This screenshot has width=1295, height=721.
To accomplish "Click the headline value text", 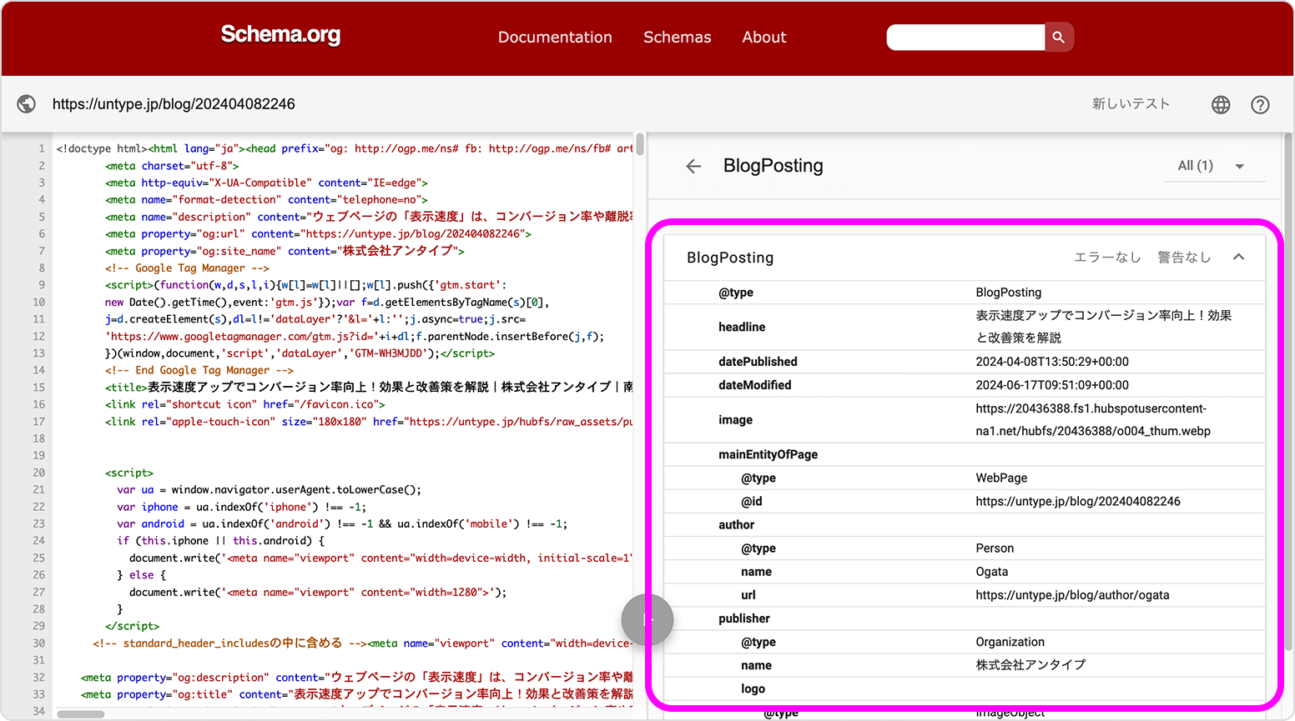I will 1104,327.
